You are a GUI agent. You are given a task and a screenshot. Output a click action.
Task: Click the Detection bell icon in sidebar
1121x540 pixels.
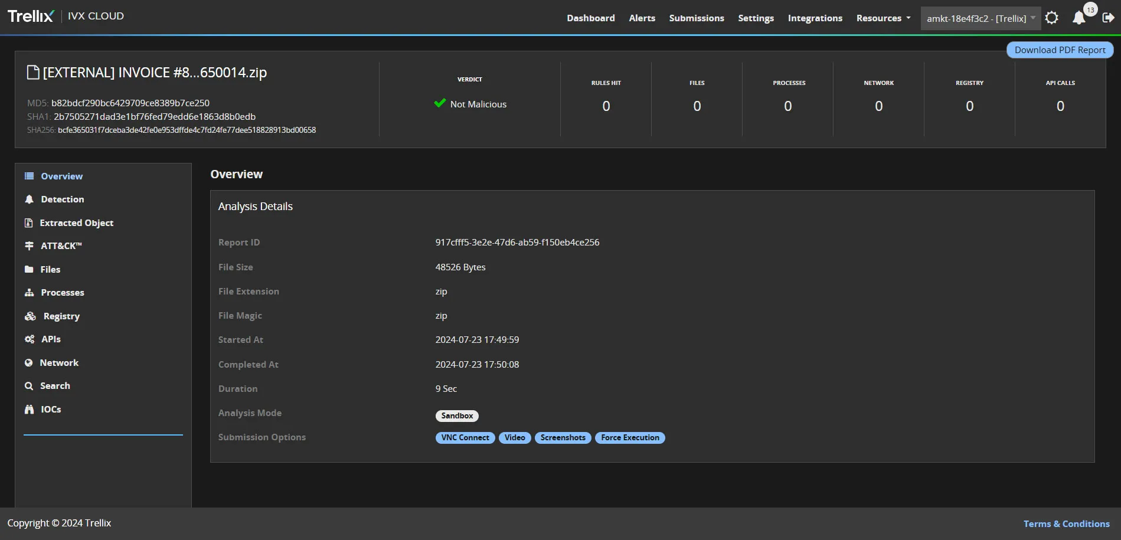[29, 199]
